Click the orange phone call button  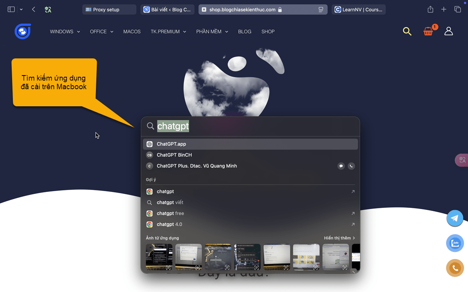click(x=455, y=268)
